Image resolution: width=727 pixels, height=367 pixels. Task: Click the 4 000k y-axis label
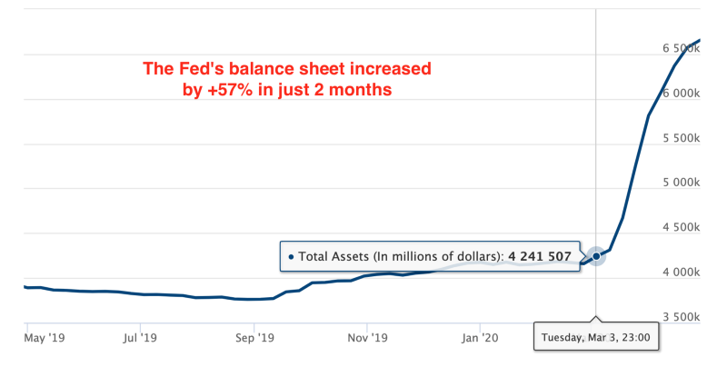click(x=681, y=272)
